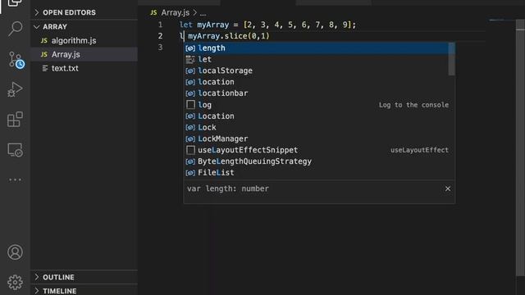
Task: Select the useLayoutEffectSnippet suggestion
Action: [x=317, y=150]
